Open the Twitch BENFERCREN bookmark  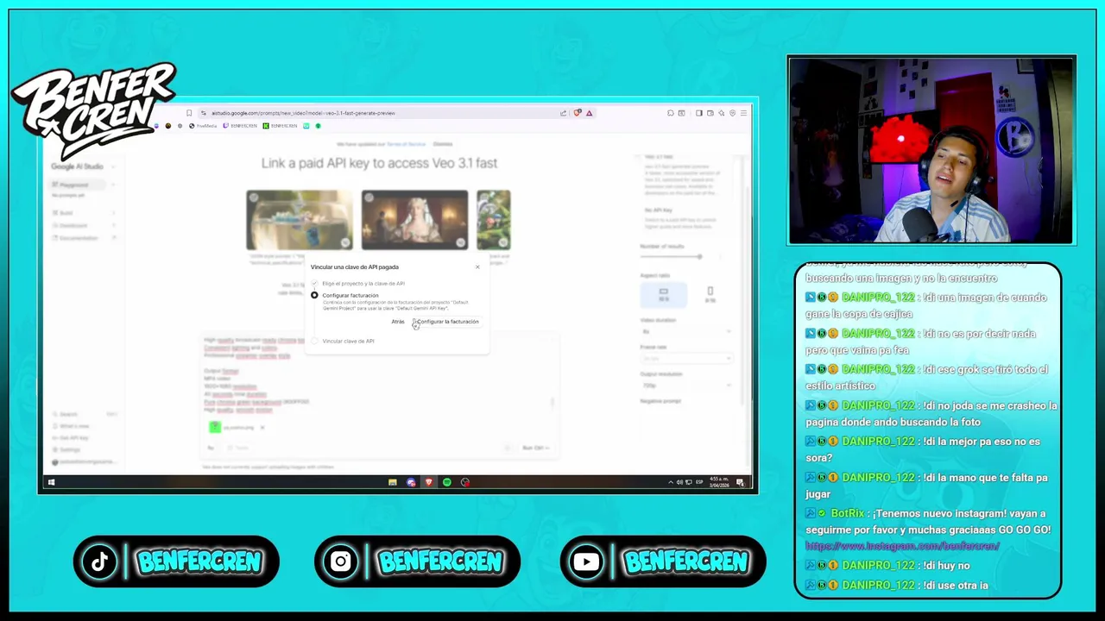pyautogui.click(x=240, y=126)
